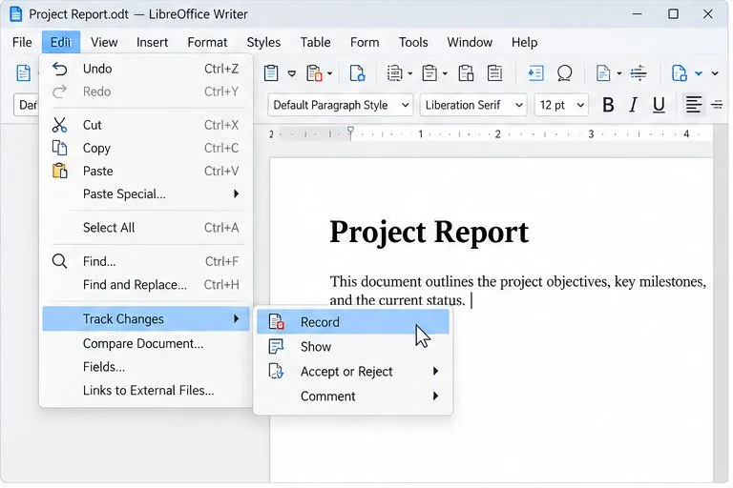Screen dimensions: 733x488
Task: Click the clone formatting clipboard toolbar icon
Action: (x=314, y=73)
